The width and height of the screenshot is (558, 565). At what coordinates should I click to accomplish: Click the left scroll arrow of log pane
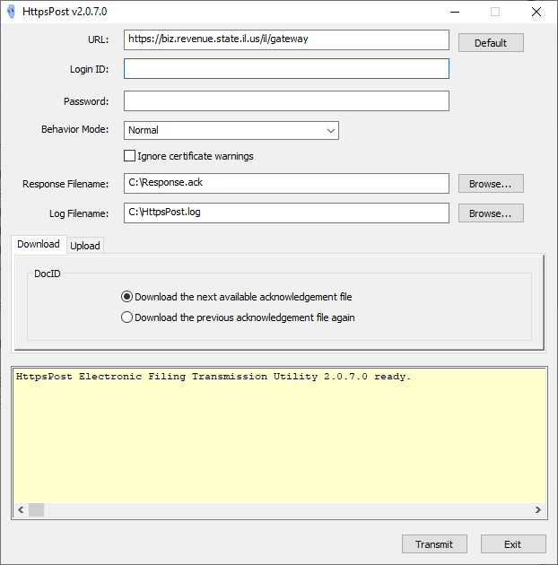click(21, 510)
